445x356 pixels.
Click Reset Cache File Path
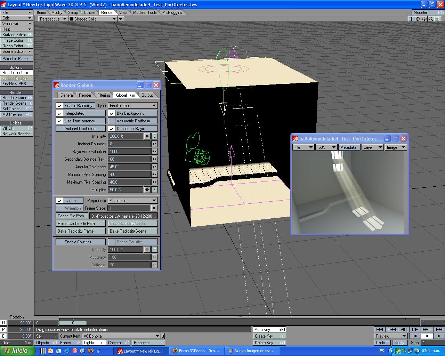(81, 224)
